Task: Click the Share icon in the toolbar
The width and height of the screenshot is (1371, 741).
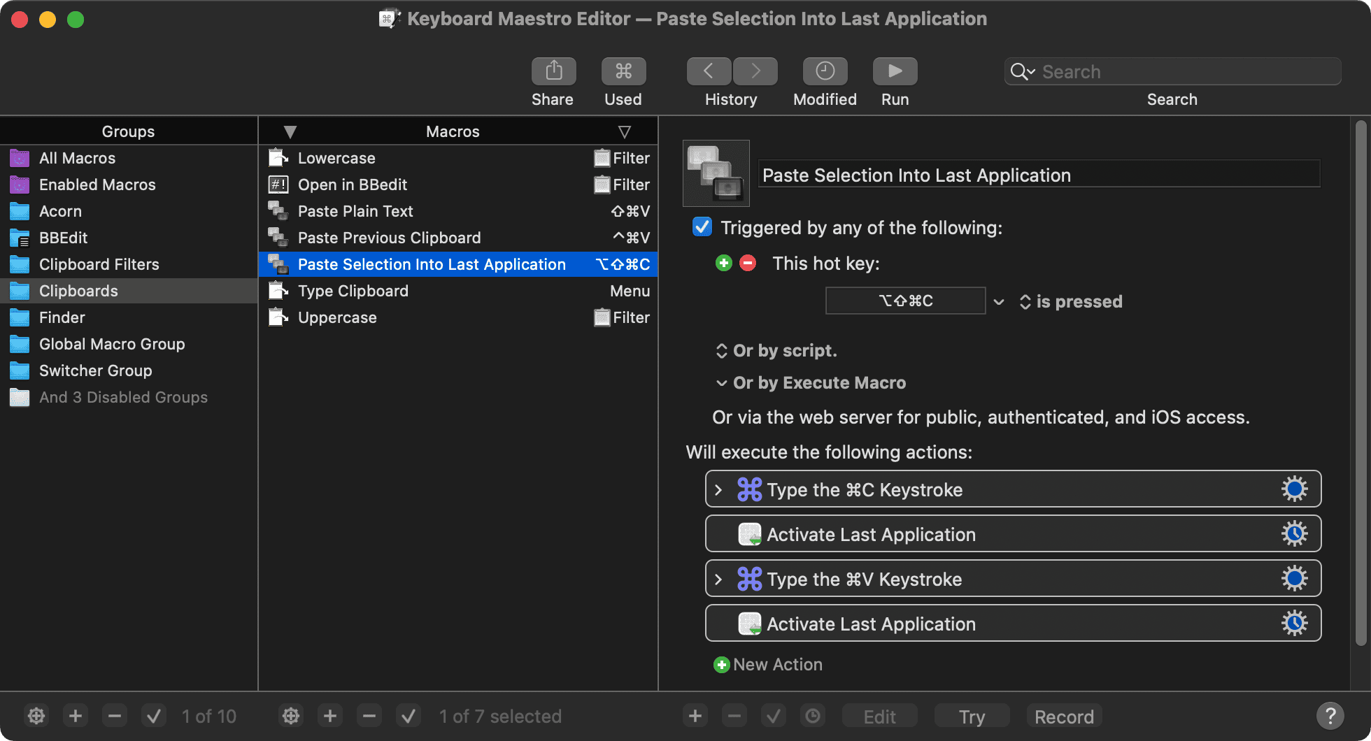Action: point(553,71)
